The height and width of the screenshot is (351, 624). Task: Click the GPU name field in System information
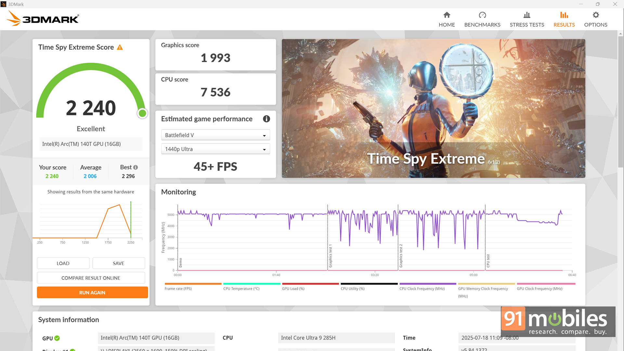tap(156, 338)
